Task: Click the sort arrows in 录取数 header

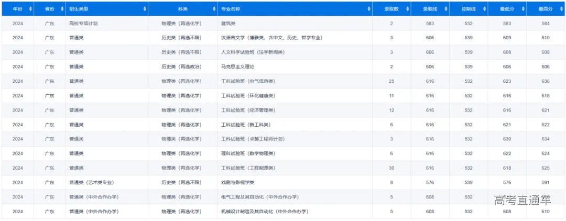Action: [x=403, y=9]
